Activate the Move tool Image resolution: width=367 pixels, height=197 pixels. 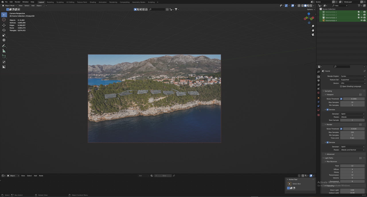coord(4,25)
